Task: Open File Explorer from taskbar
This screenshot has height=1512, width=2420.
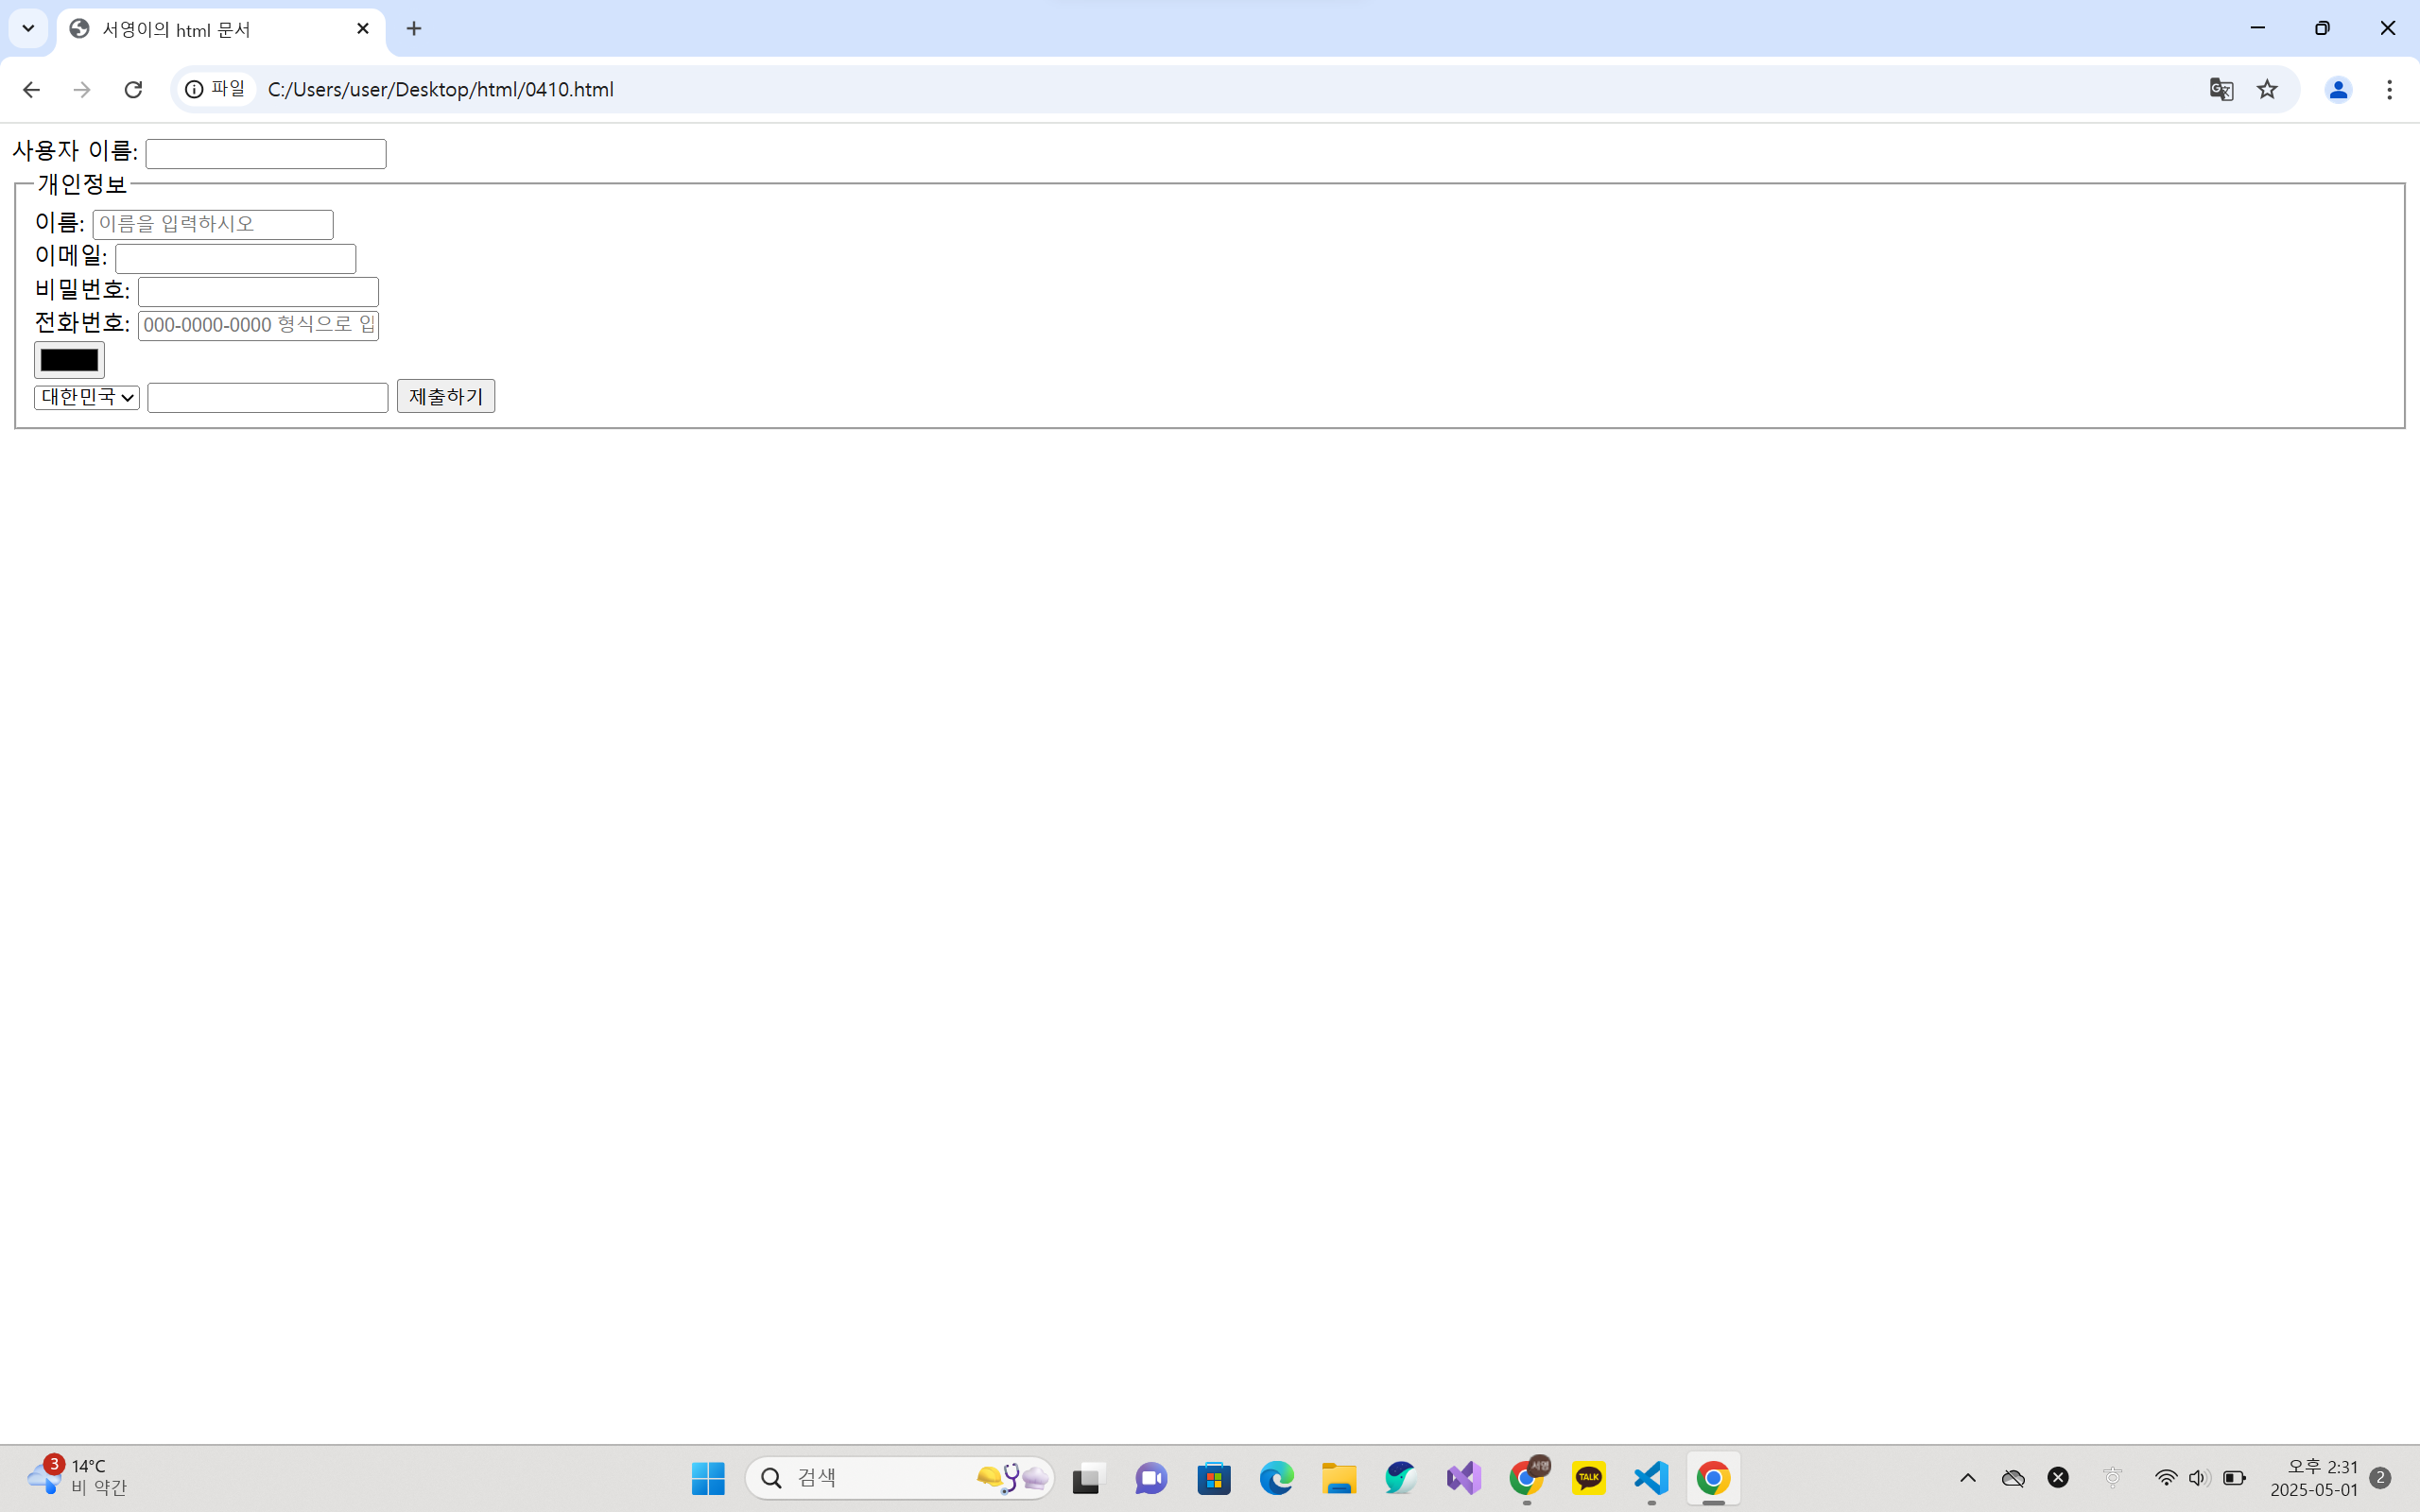Action: [x=1338, y=1478]
